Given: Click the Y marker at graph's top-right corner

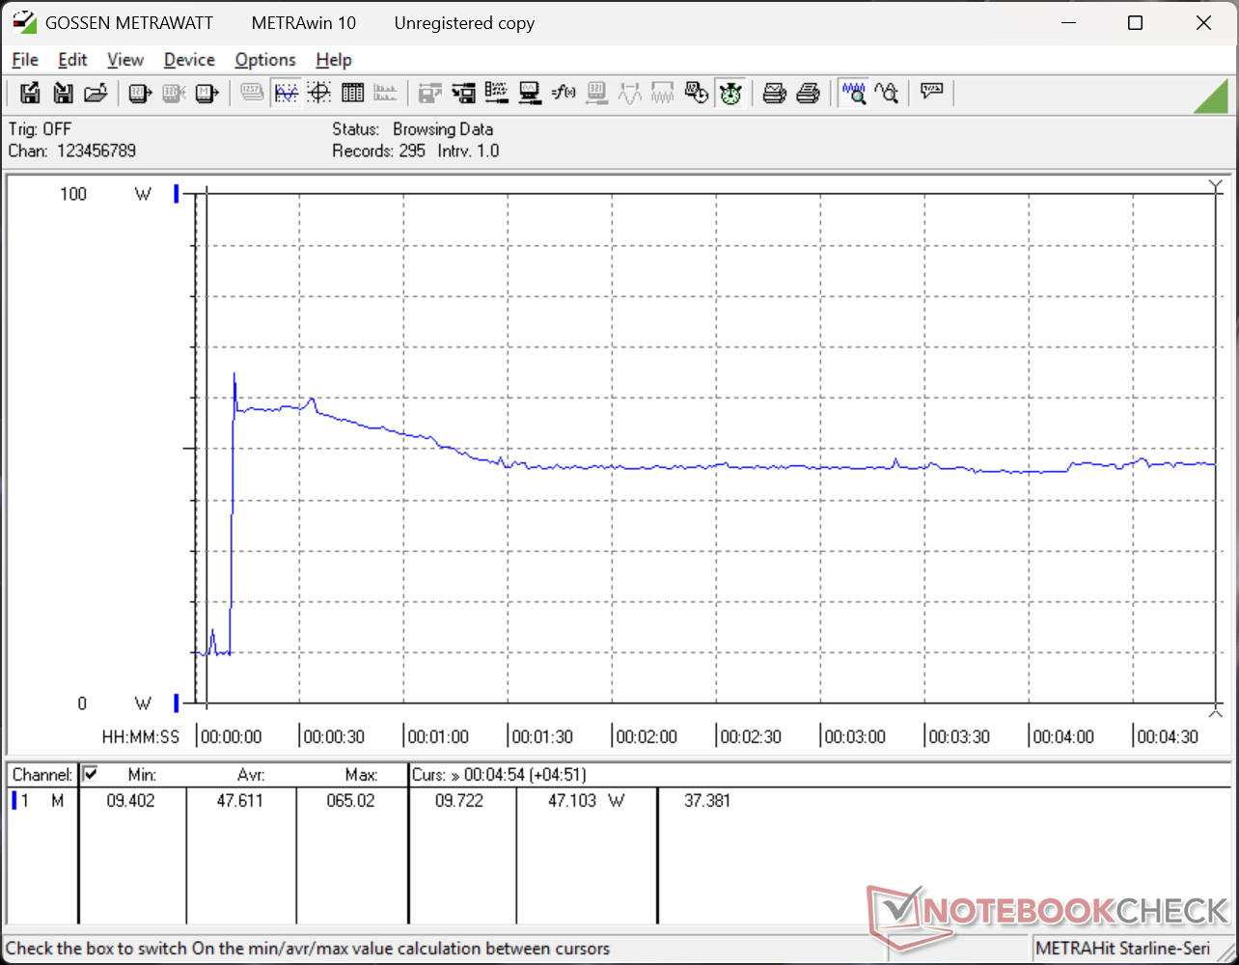Looking at the screenshot, I should point(1215,185).
